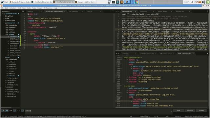Toggle in-selection search option
The width and height of the screenshot is (210, 118).
coord(18,111)
